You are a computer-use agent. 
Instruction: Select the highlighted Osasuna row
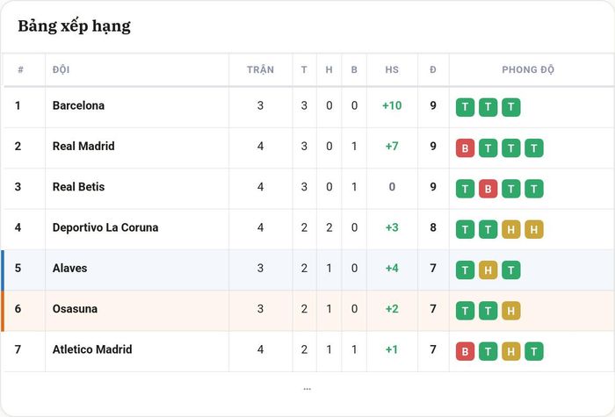pos(307,311)
